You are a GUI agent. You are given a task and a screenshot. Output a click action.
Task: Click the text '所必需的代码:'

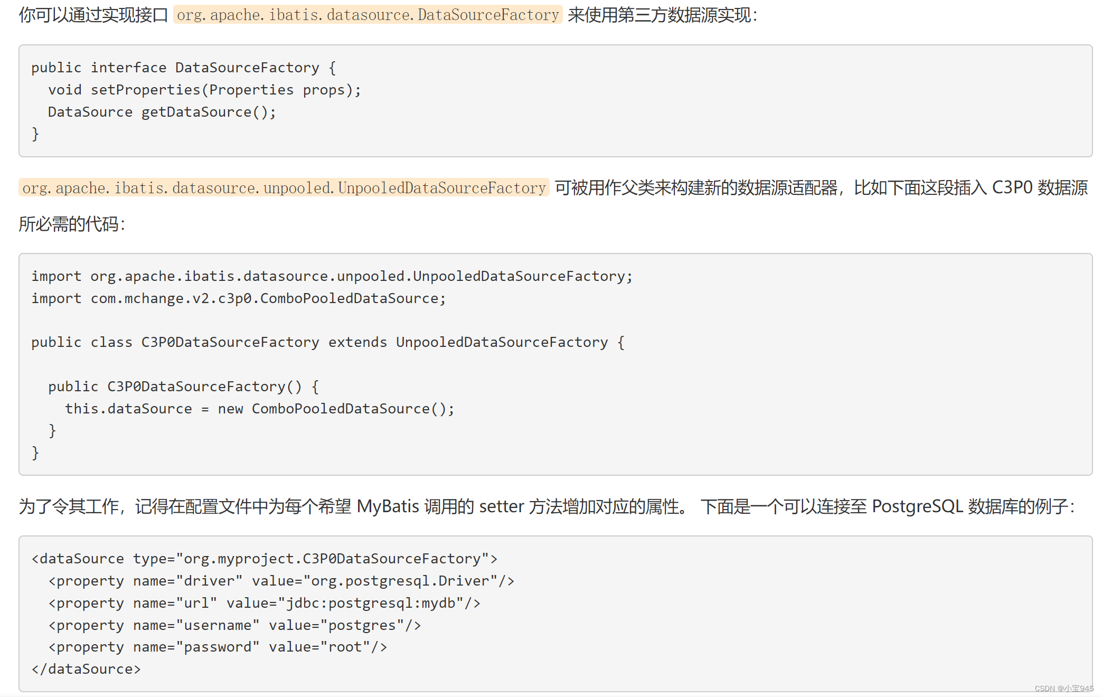pyautogui.click(x=72, y=224)
